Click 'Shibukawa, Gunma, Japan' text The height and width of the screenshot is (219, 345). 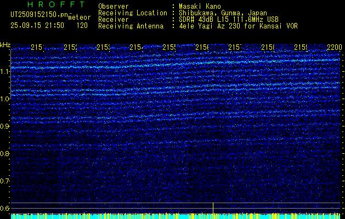[223, 13]
